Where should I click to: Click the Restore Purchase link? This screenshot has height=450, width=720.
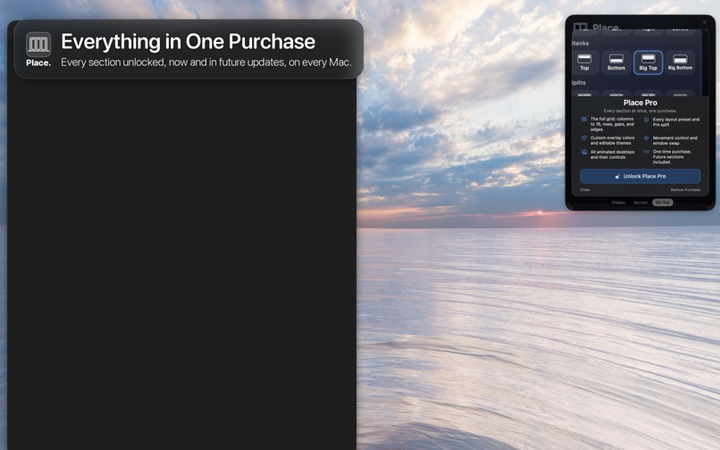click(685, 189)
